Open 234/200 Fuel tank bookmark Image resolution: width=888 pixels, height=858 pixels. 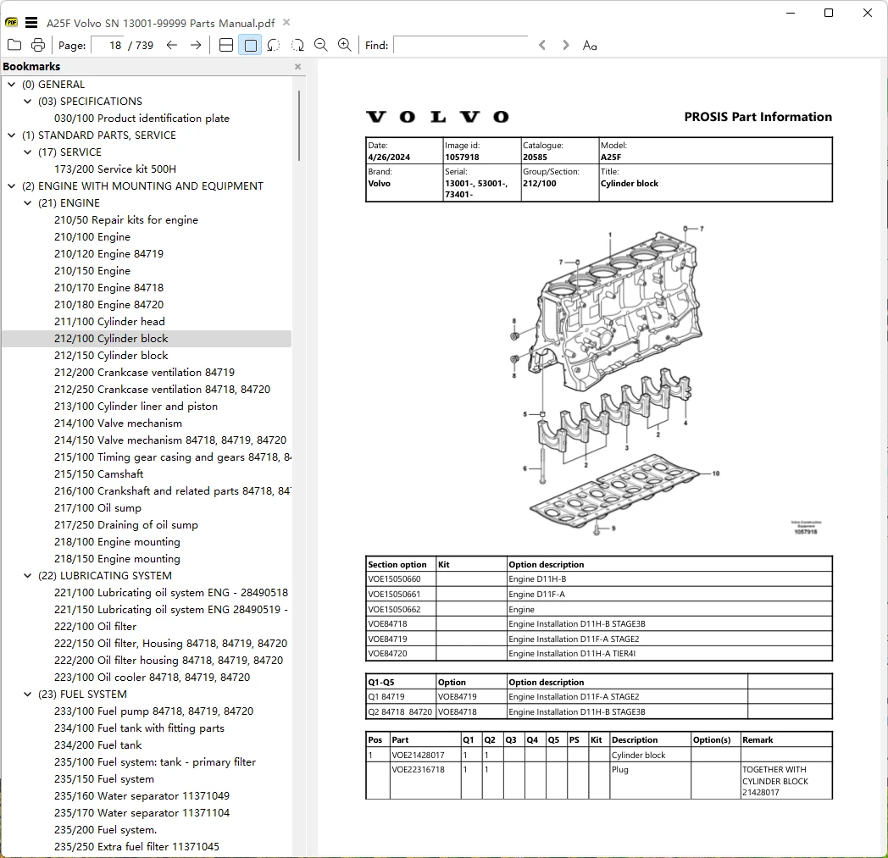[x=98, y=745]
